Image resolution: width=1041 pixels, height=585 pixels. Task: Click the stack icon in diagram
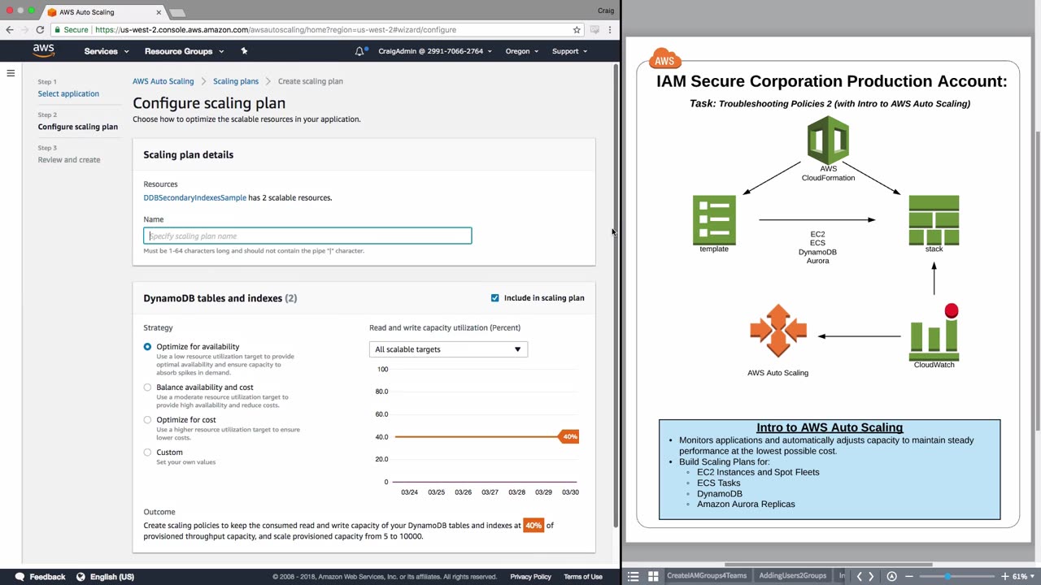(934, 219)
